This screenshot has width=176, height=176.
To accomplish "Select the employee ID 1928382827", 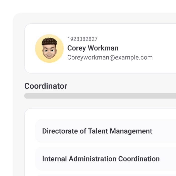I will click(82, 39).
